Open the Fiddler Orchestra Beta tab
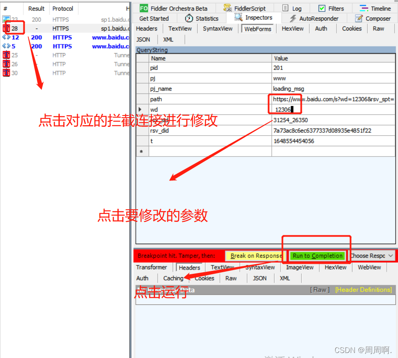 173,8
